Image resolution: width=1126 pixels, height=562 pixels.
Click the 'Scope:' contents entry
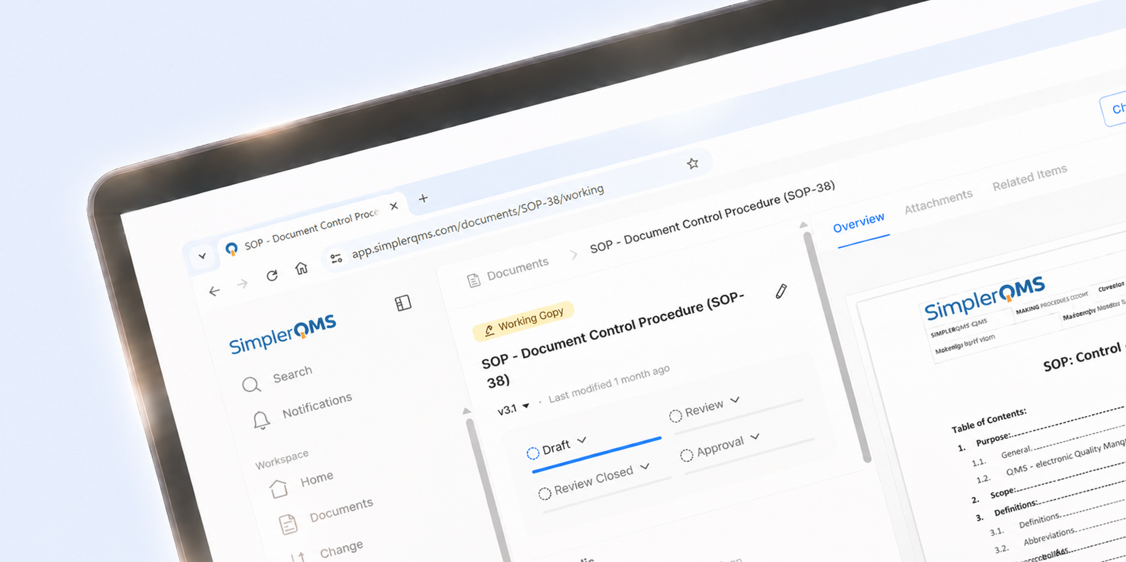coord(1002,493)
